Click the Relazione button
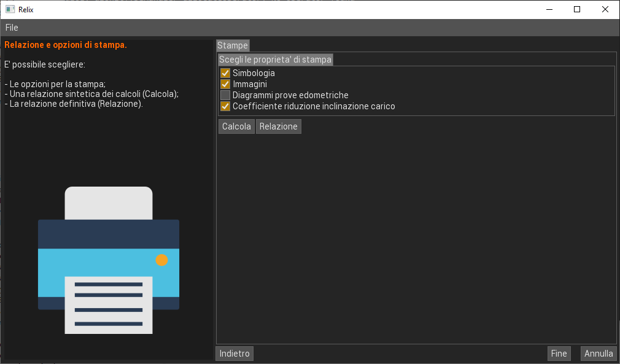The image size is (620, 364). pos(278,126)
